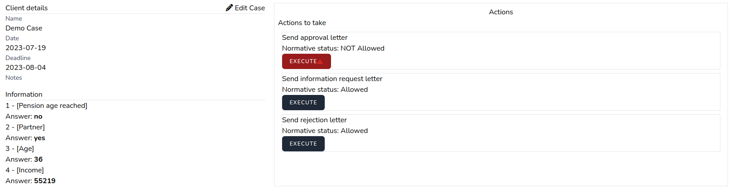Click the 2023-08-04 deadline value
This screenshot has height=189, width=732.
[x=26, y=68]
